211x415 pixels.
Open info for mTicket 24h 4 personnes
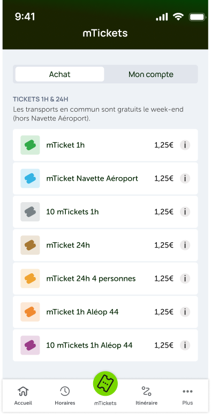pos(185,279)
